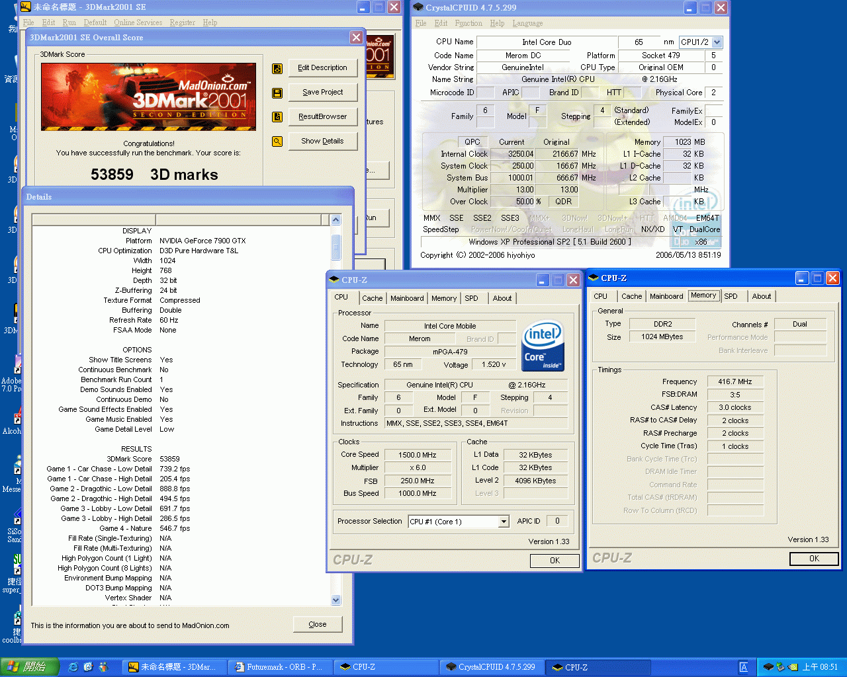Switch to Cache tab in left CPU-Z window
The image size is (847, 677).
point(373,298)
